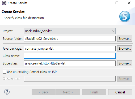135x99 pixels.
Task: Open the Project dropdown showing BackEnd02_Servlet
Action: click(x=70, y=31)
